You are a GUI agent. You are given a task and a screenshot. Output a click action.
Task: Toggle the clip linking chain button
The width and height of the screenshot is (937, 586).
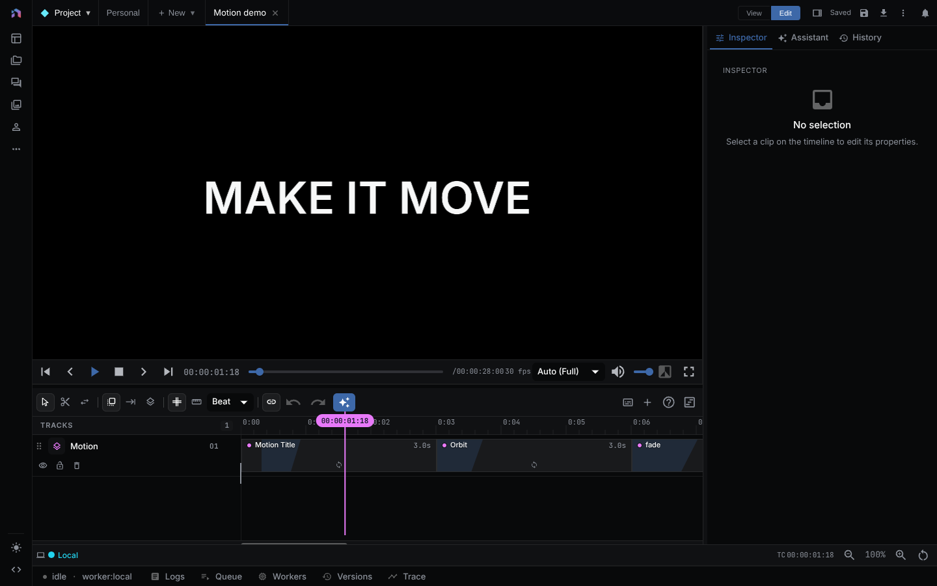(271, 402)
